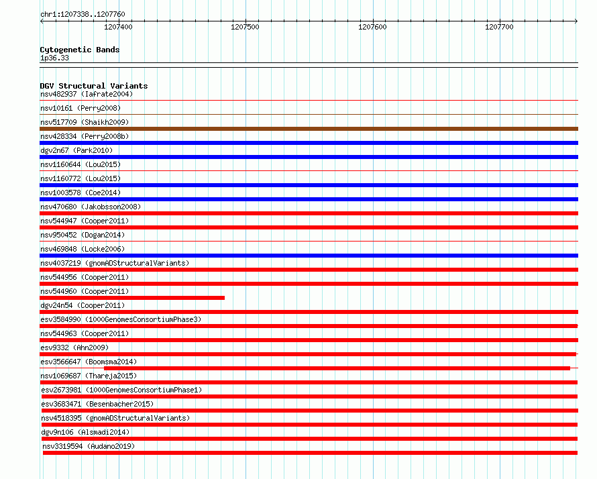Click the 1207700 ruler label

[x=499, y=27]
